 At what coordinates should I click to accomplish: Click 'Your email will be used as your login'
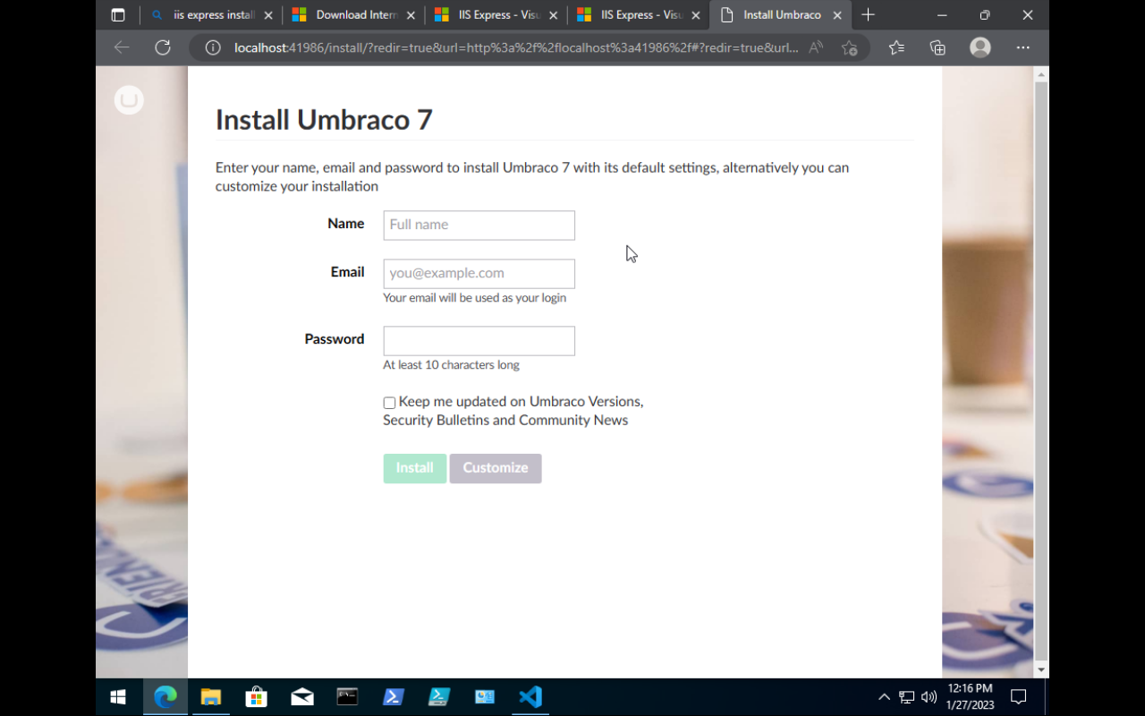[474, 298]
